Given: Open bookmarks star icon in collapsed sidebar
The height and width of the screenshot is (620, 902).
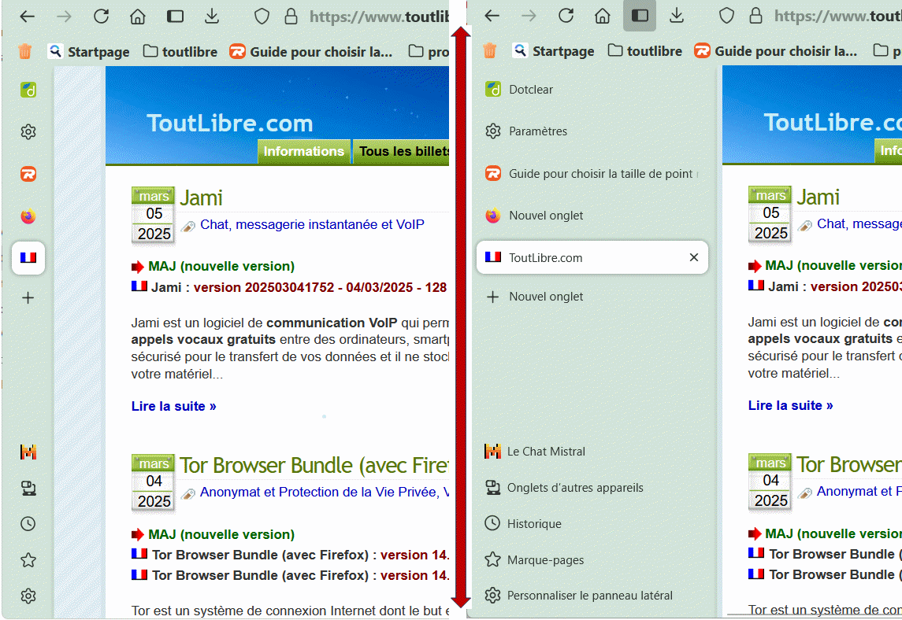Looking at the screenshot, I should click(x=28, y=559).
